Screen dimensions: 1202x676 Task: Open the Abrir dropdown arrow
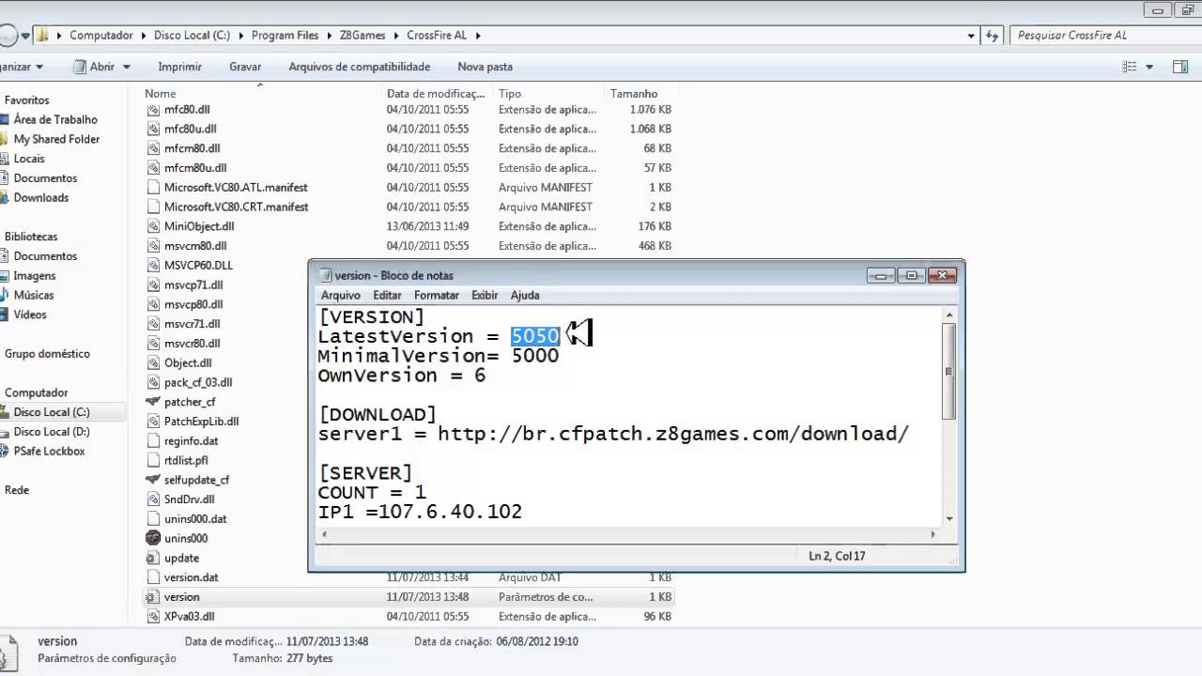coord(127,68)
